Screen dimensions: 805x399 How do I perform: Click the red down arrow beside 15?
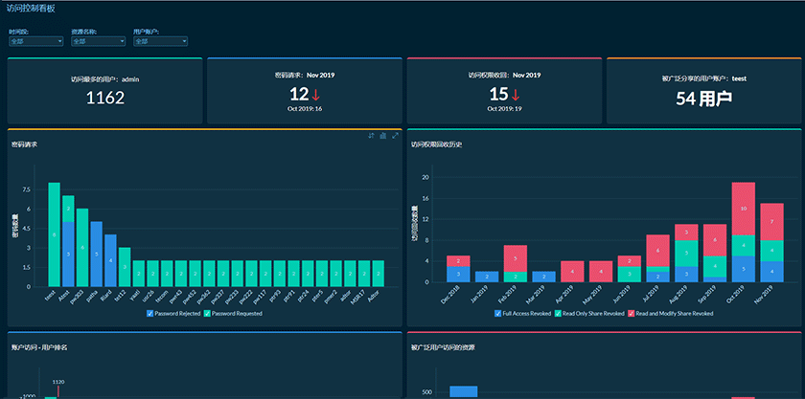click(x=516, y=95)
